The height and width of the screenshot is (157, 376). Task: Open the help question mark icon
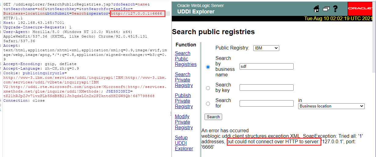pos(335,9)
